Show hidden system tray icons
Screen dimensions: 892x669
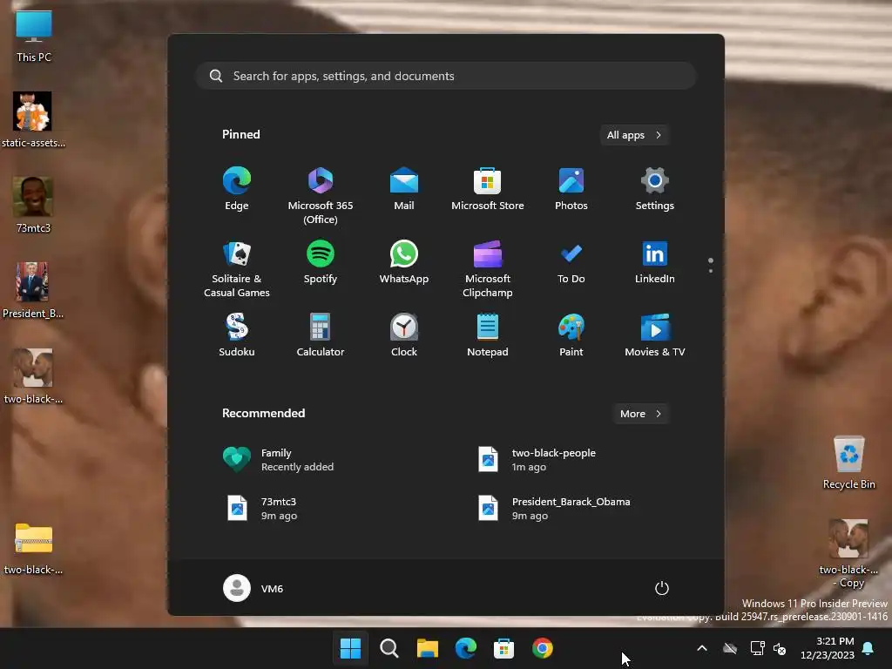[702, 648]
